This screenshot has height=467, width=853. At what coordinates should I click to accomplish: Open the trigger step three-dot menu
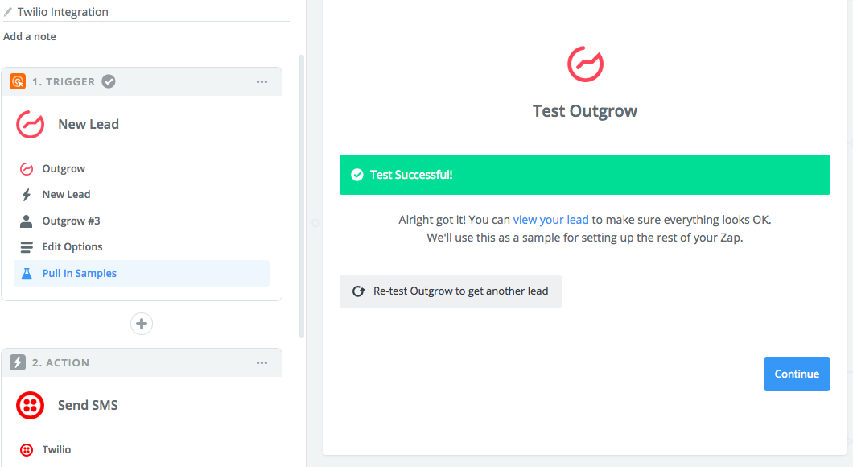click(x=262, y=81)
